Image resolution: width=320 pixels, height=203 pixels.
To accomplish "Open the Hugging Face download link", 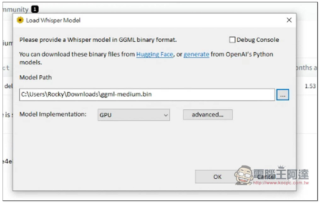I will [x=155, y=54].
